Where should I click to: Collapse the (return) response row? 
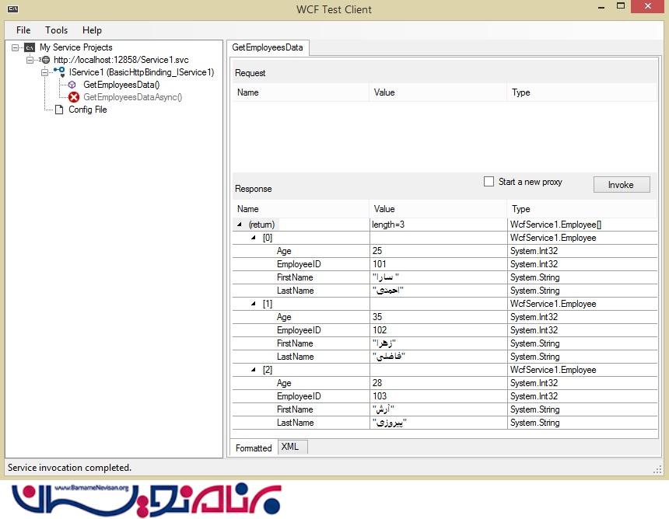coord(240,225)
